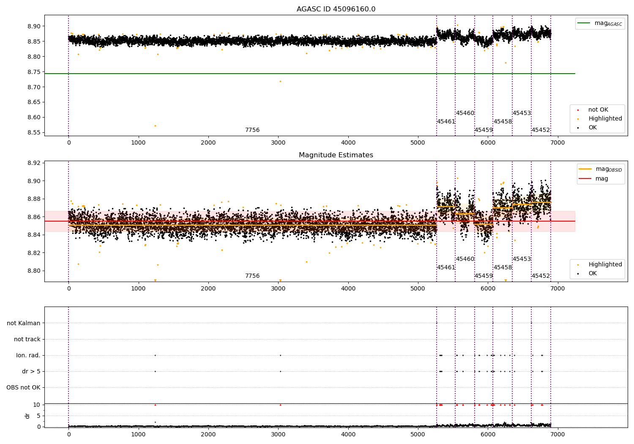The height and width of the screenshot is (444, 634).
Task: Click the 8.84 y-axis tick of Magnitude Estimates plot
Action: (x=33, y=235)
